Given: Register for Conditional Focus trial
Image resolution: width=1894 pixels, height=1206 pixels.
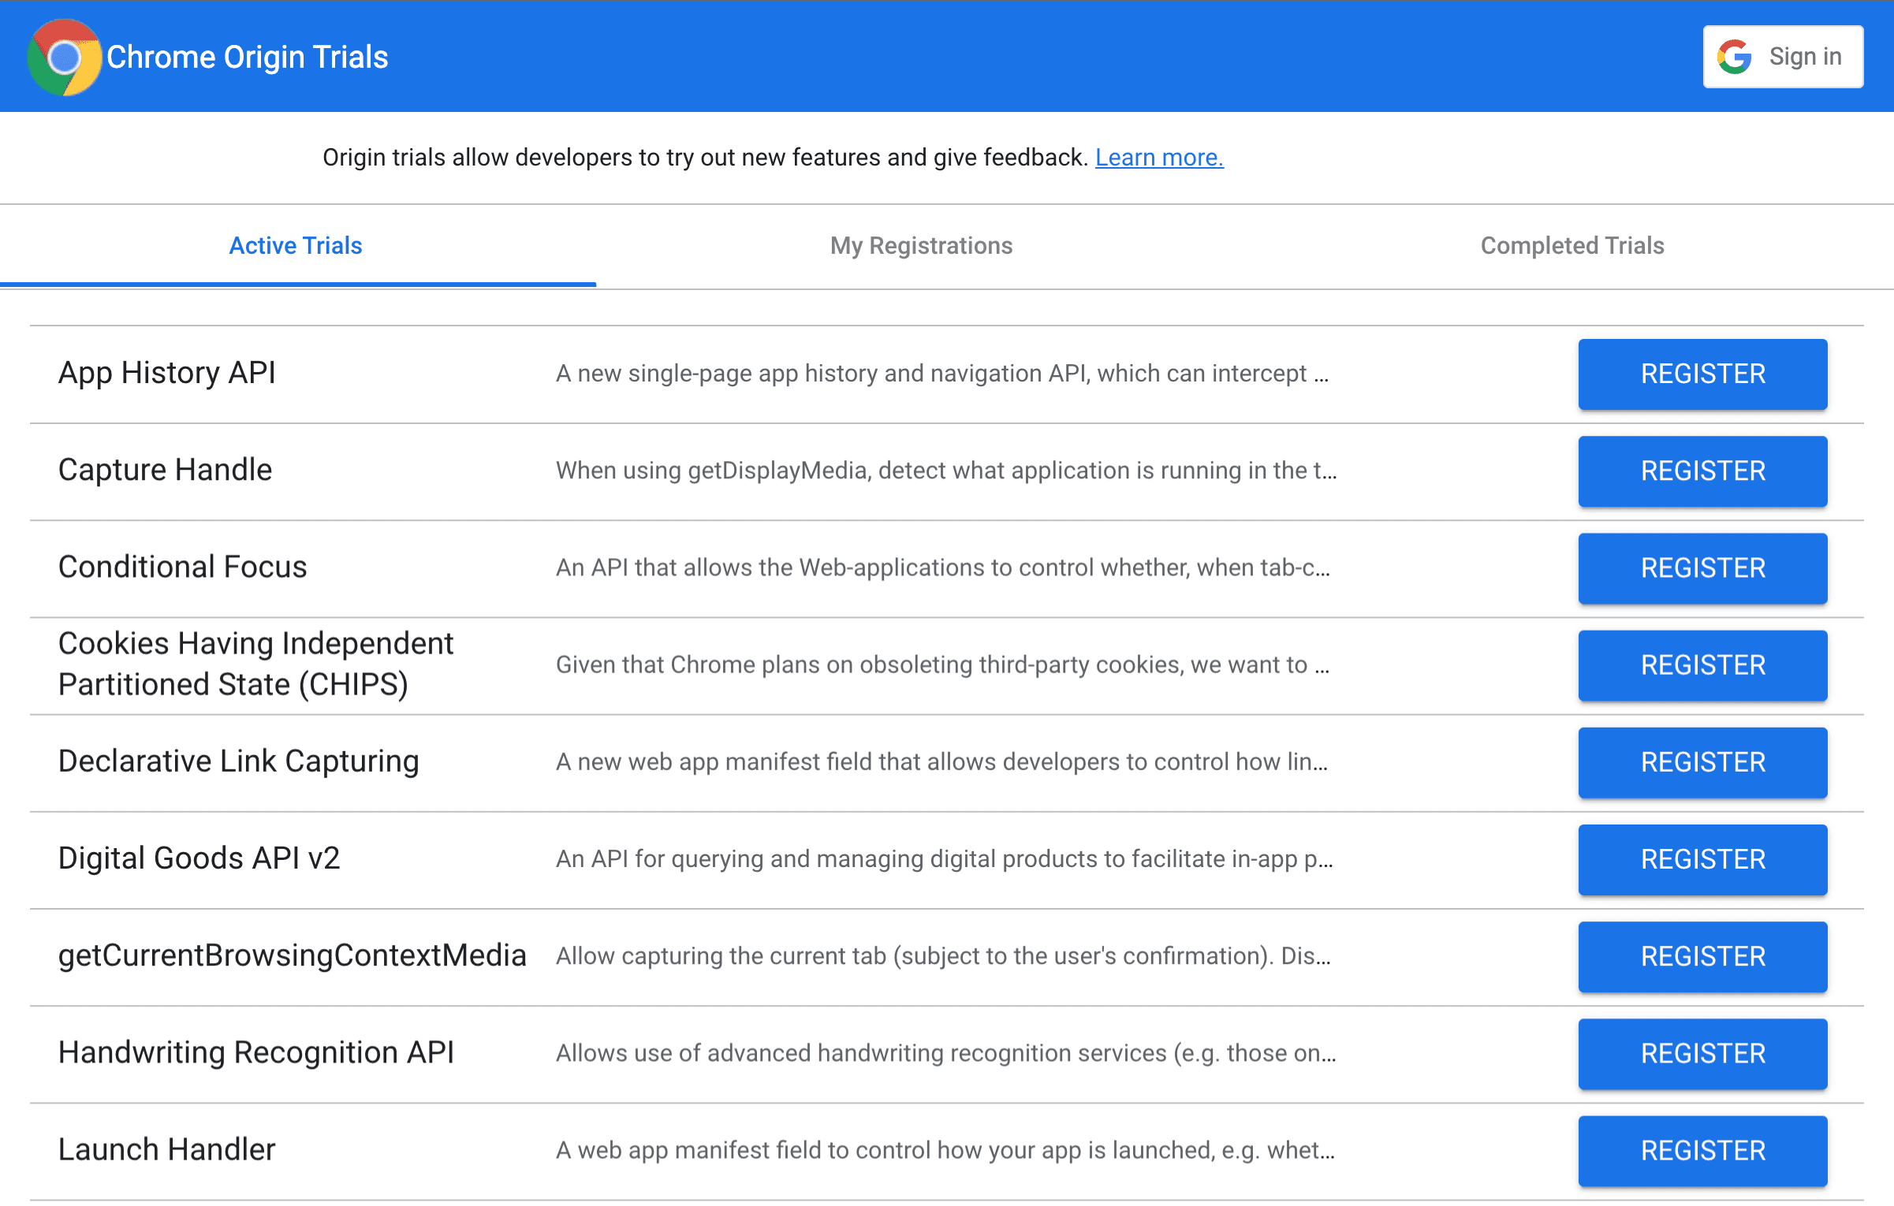Looking at the screenshot, I should tap(1701, 568).
